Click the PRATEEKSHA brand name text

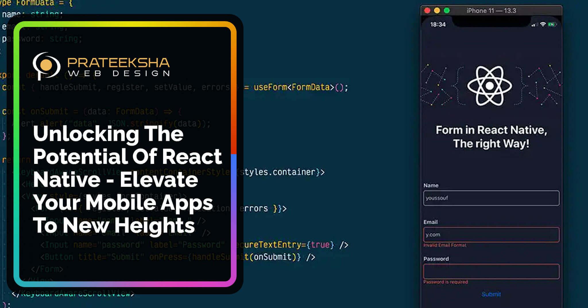coord(118,63)
